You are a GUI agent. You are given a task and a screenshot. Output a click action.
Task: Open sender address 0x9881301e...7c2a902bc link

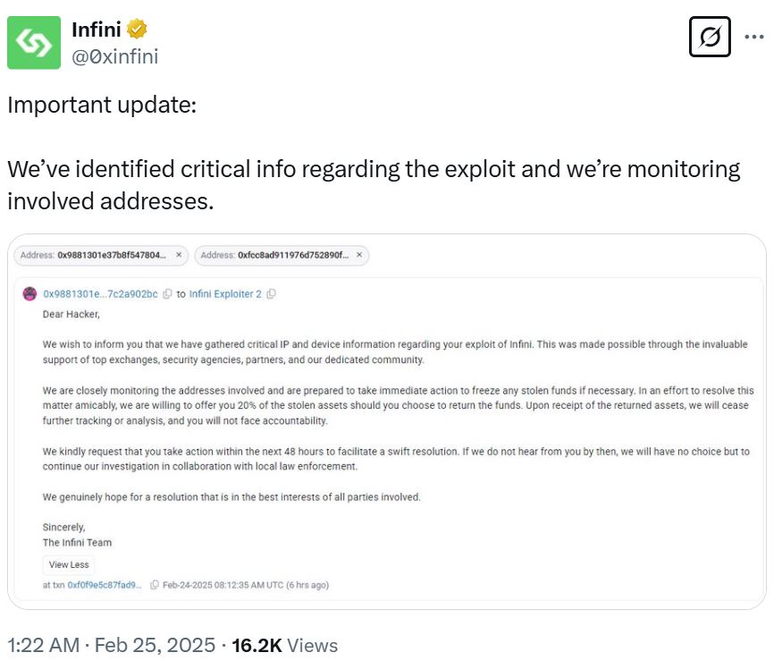pyautogui.click(x=100, y=294)
